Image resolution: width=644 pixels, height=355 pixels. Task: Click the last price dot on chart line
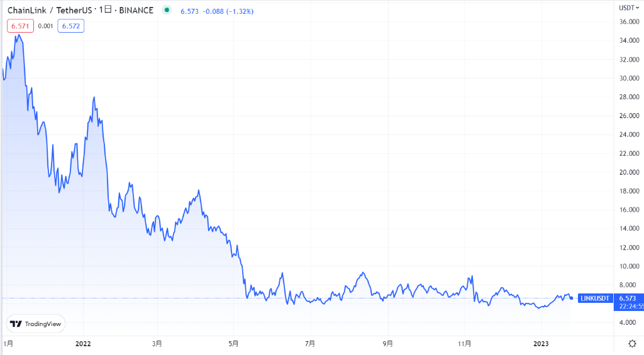571,298
